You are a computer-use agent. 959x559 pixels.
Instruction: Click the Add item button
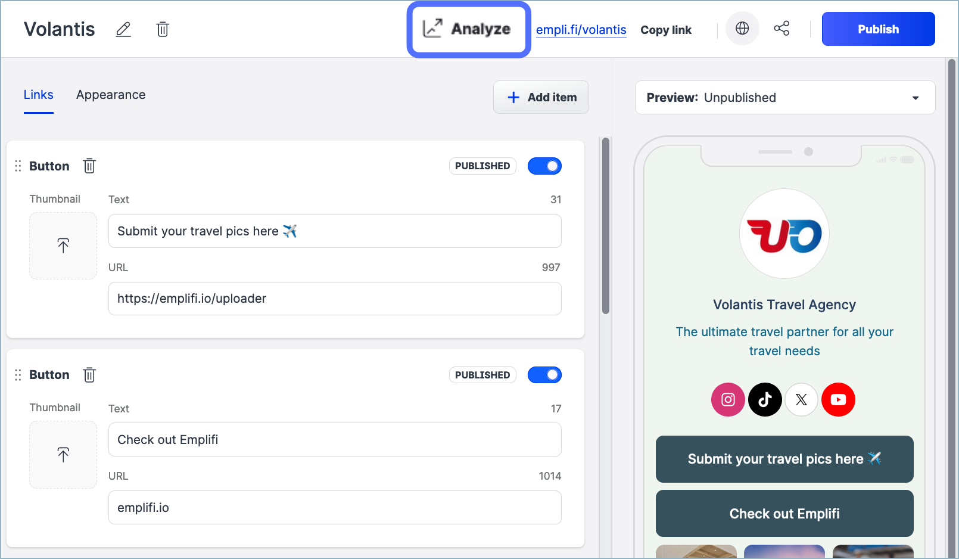click(541, 97)
